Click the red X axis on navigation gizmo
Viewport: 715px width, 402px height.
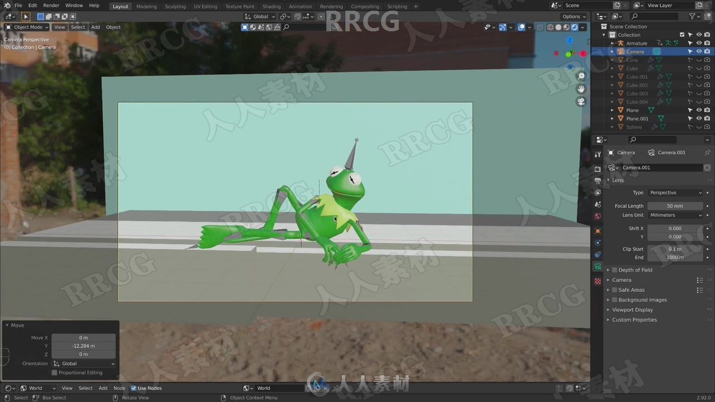[x=583, y=54]
